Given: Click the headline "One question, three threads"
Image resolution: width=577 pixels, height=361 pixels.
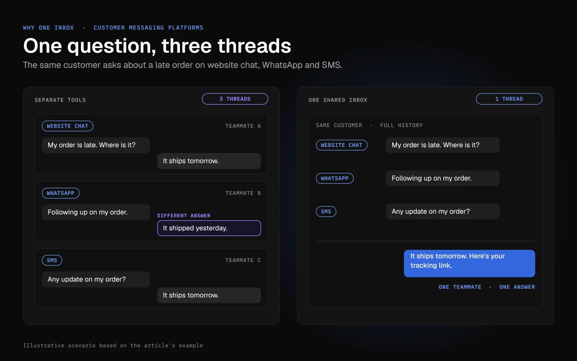Looking at the screenshot, I should click(157, 46).
